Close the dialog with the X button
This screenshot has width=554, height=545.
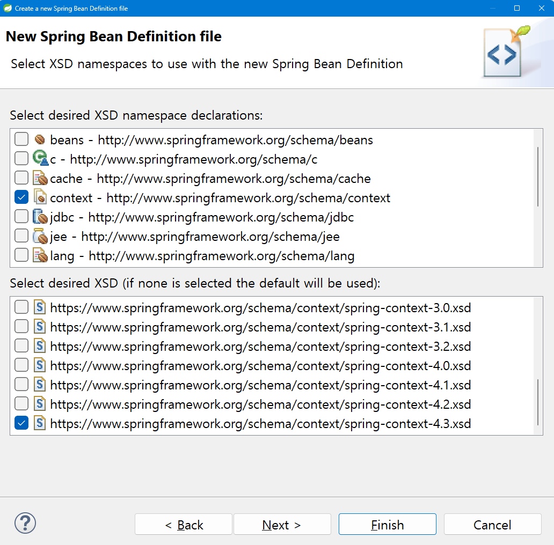[x=542, y=8]
